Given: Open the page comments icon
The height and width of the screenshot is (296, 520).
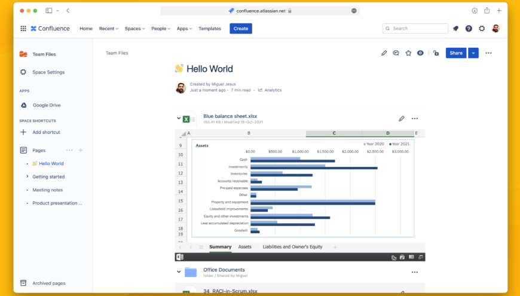Looking at the screenshot, I should click(x=396, y=53).
